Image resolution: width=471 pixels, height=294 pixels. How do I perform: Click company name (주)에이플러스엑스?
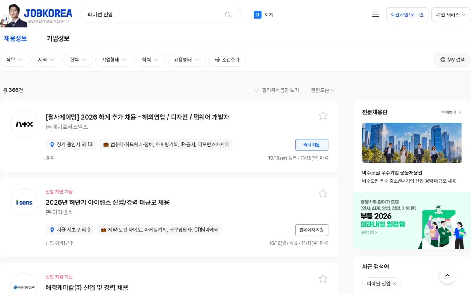coord(67,127)
